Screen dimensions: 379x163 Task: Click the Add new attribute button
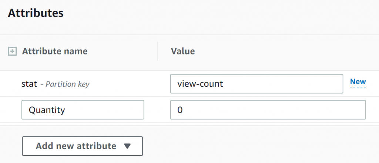tap(82, 146)
